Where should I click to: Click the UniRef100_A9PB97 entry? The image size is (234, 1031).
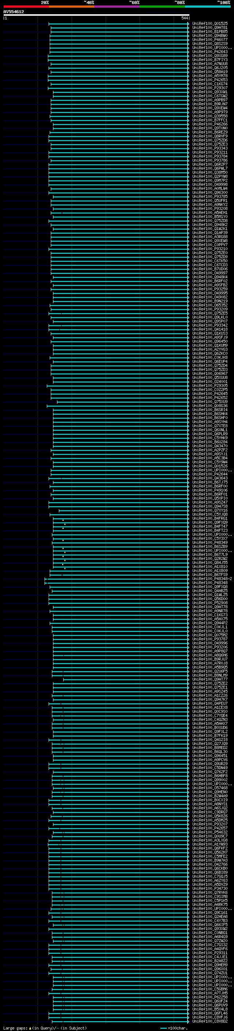(210, 99)
